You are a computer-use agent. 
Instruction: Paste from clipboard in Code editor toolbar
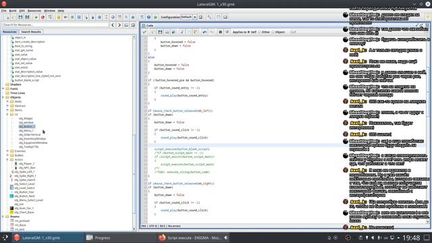[x=196, y=32]
